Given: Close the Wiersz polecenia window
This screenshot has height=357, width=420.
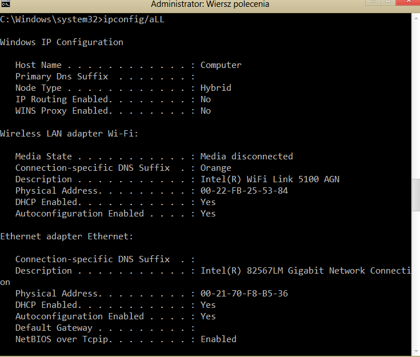Looking at the screenshot, I should click(x=408, y=2).
